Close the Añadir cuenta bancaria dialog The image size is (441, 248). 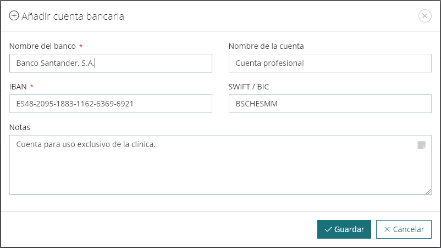[x=425, y=16]
